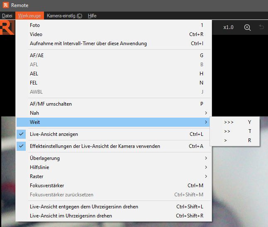Click the undo arrow icon in toolbar

click(261, 27)
